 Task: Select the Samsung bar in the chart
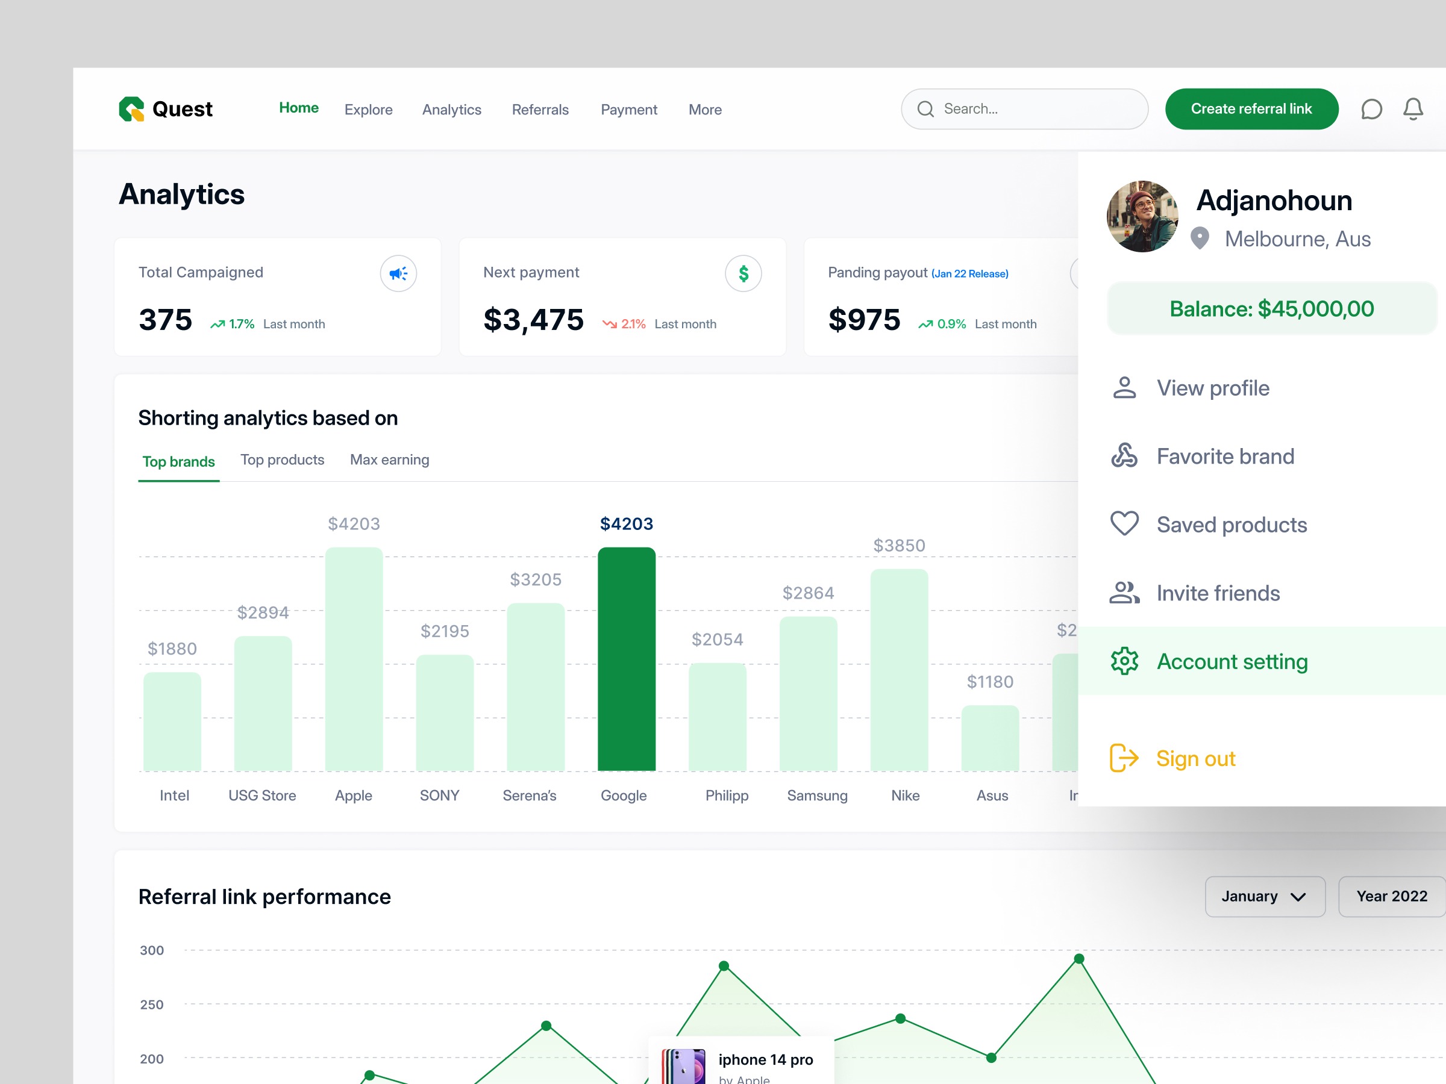click(x=808, y=693)
